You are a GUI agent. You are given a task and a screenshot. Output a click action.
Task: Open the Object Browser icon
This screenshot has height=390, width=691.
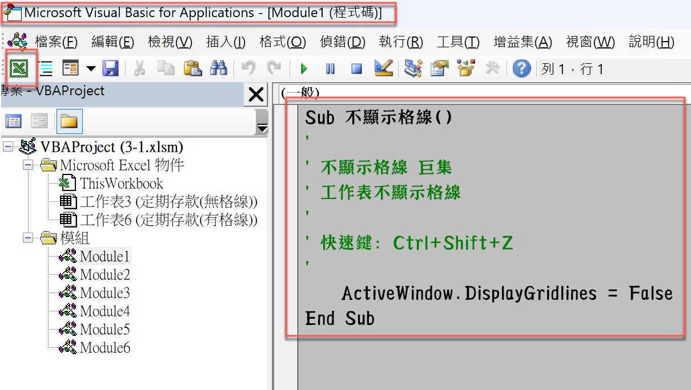[x=466, y=68]
